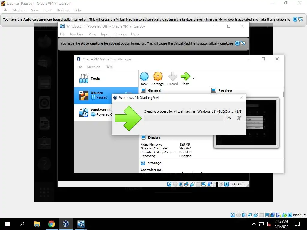The image size is (307, 230).
Task: Click hard disk icon in Windows 11 status bar
Action: (169, 184)
